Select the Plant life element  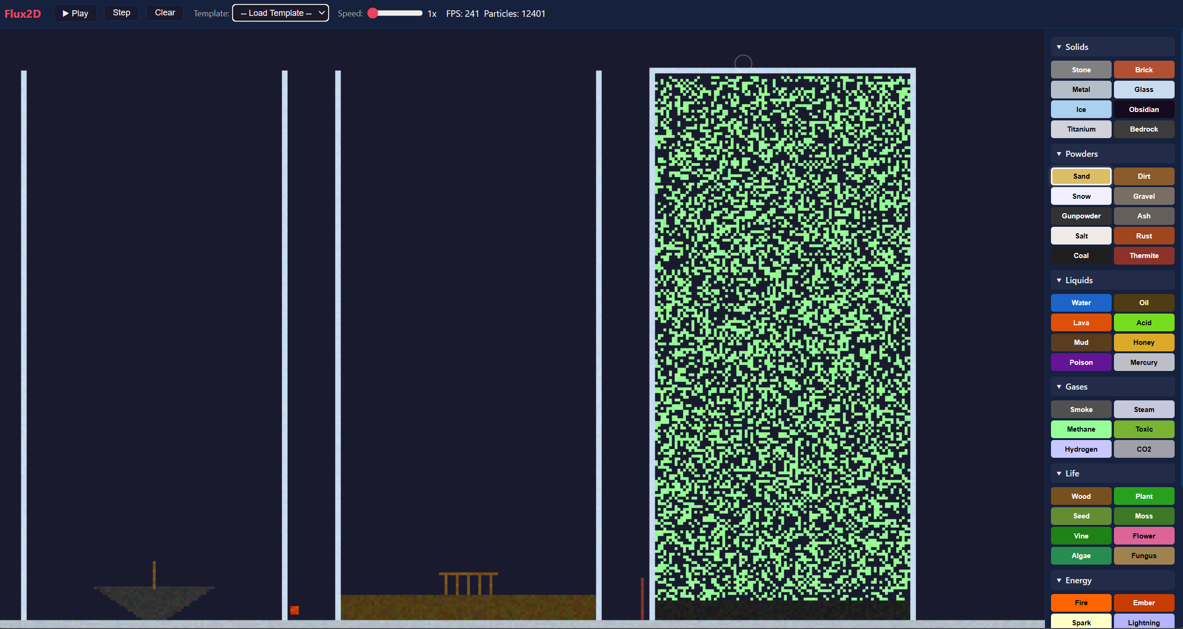tap(1144, 496)
